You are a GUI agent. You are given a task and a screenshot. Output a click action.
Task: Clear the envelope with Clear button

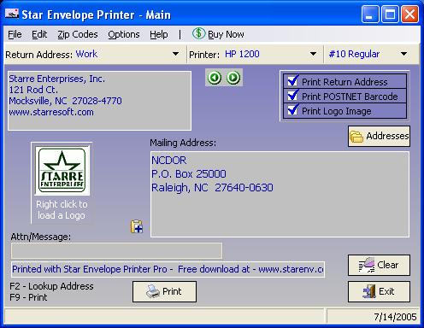(379, 265)
